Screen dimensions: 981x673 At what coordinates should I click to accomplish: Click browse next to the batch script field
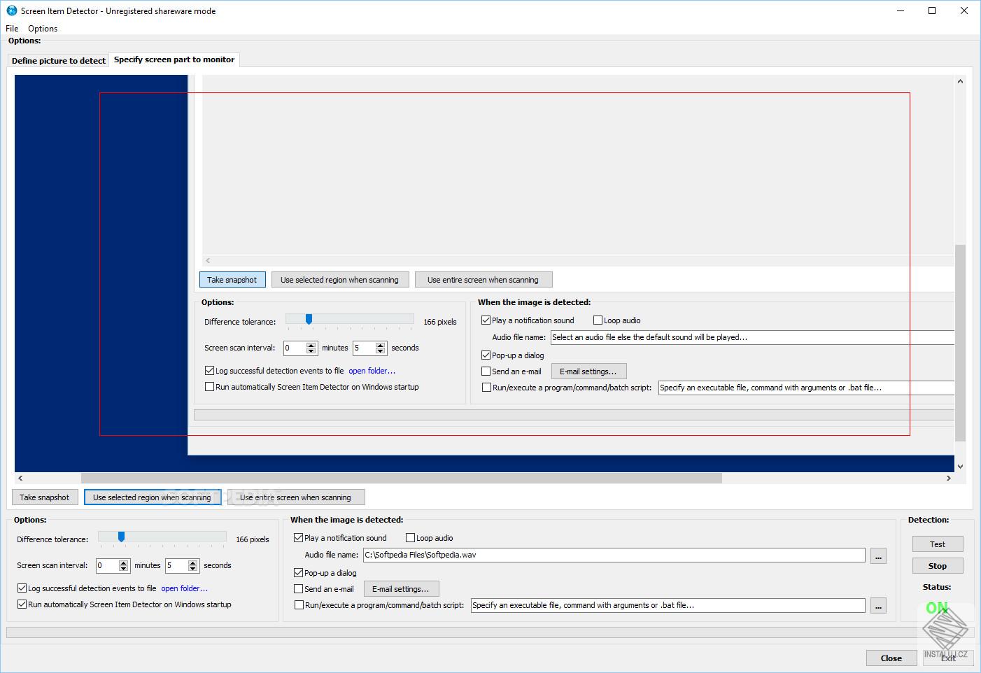click(878, 605)
